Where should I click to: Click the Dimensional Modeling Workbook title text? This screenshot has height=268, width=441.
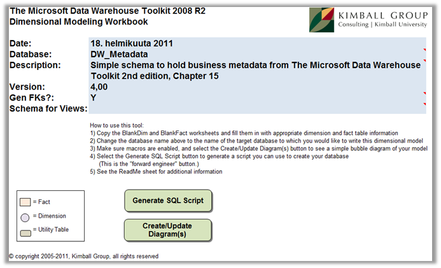pos(79,22)
